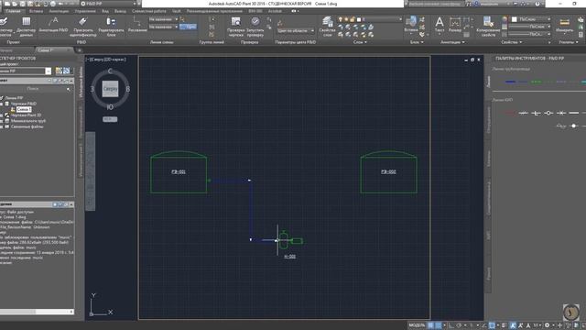Image resolution: width=586 pixels, height=330 pixels.
Task: Expand the Слои panel
Action: pos(360,42)
